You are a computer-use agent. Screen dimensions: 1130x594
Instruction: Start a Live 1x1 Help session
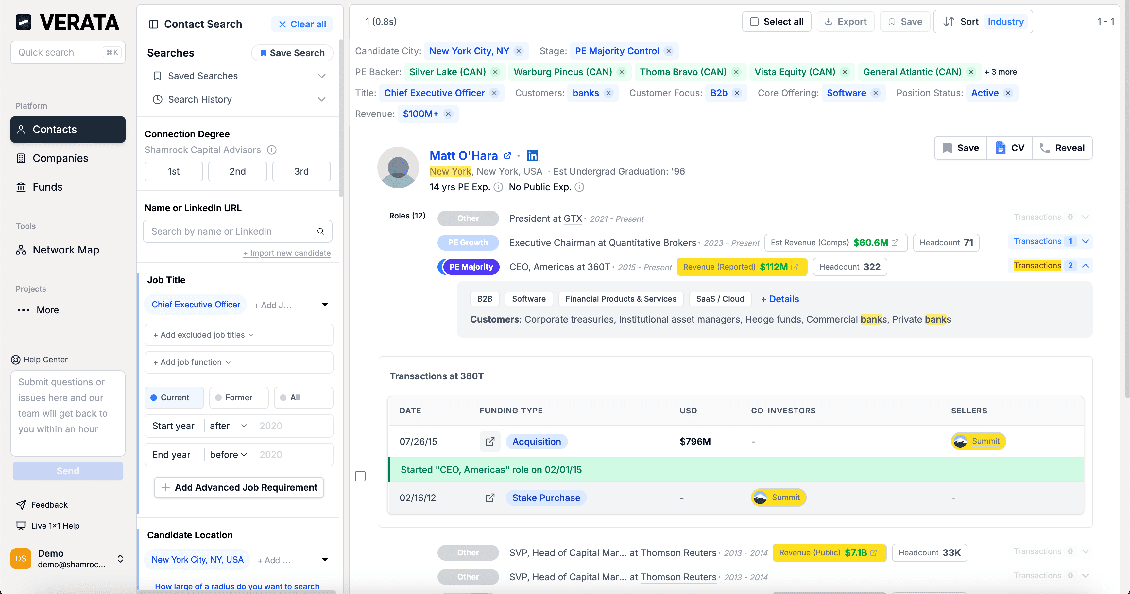(55, 525)
